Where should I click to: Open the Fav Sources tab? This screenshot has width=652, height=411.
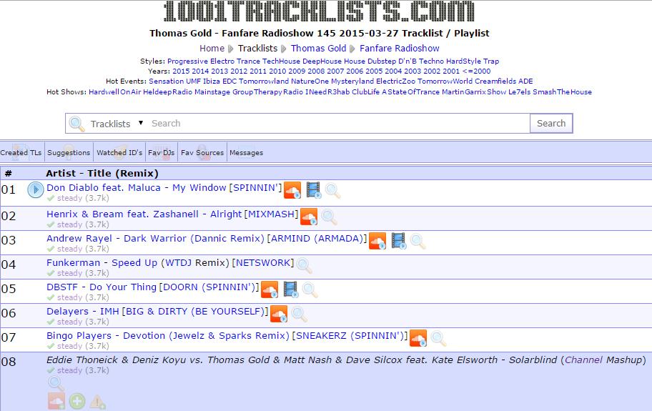(x=202, y=152)
